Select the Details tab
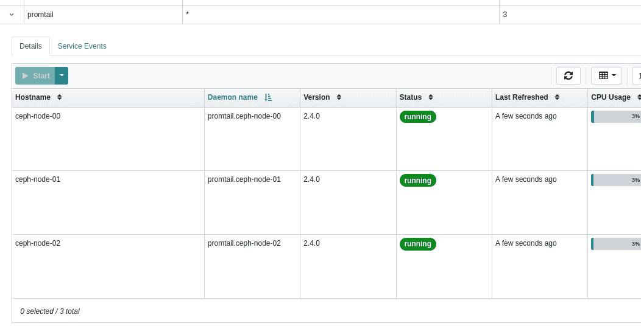 click(30, 46)
